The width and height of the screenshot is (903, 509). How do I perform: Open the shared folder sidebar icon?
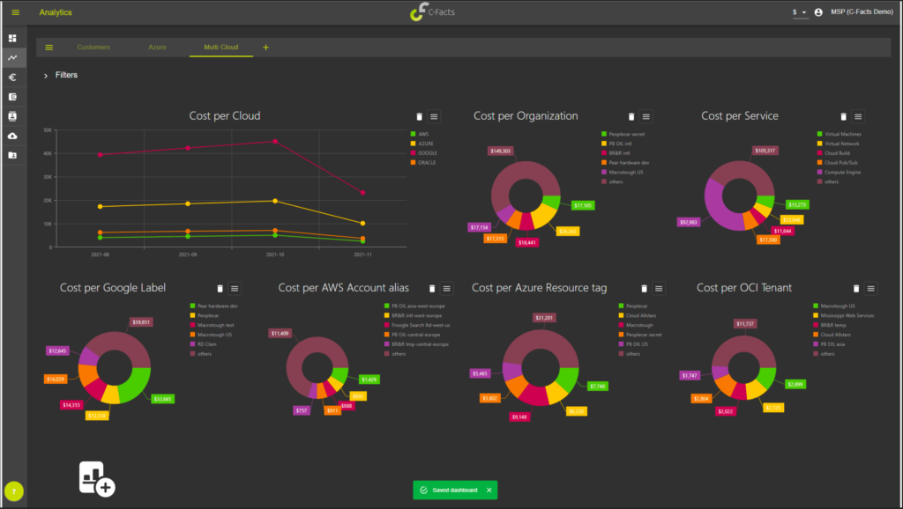pos(12,155)
